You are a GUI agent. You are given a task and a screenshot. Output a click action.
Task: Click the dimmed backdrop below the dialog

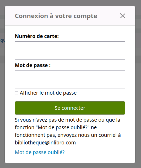(70, 166)
